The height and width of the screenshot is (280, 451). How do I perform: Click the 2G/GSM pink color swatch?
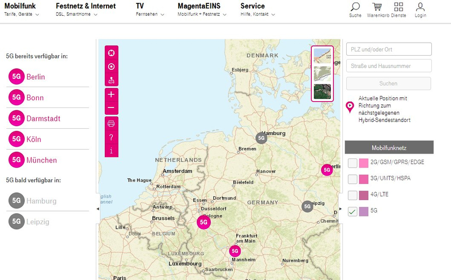(x=364, y=163)
